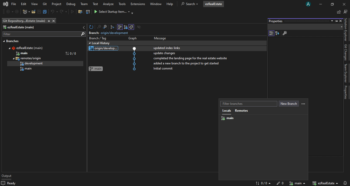Open the Extensions menu

click(138, 4)
